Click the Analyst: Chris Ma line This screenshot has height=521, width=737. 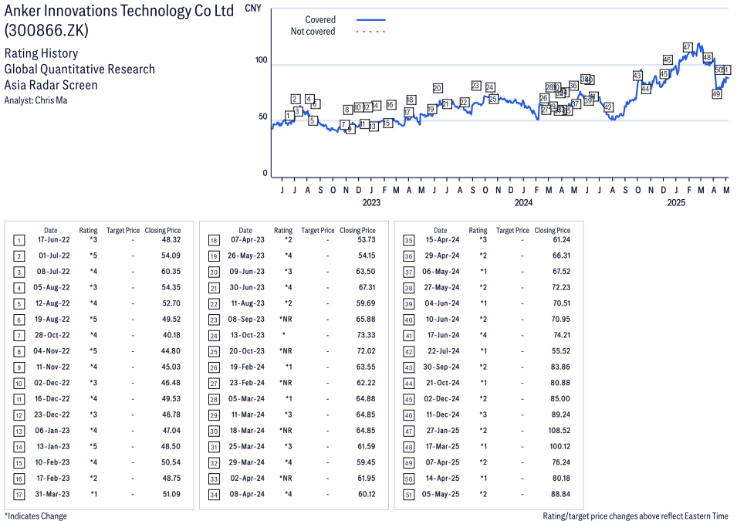(35, 100)
